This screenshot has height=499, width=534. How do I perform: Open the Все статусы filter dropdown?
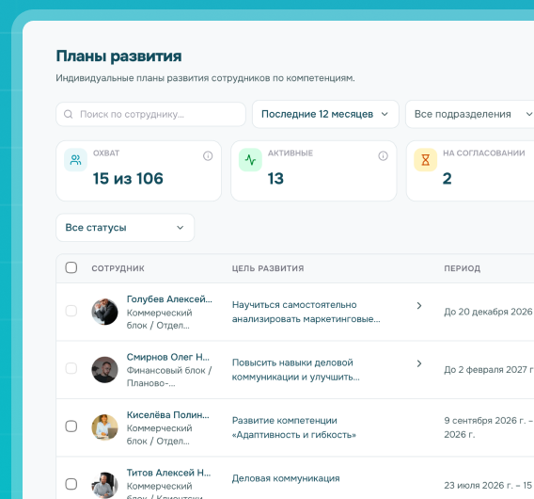[x=125, y=228]
